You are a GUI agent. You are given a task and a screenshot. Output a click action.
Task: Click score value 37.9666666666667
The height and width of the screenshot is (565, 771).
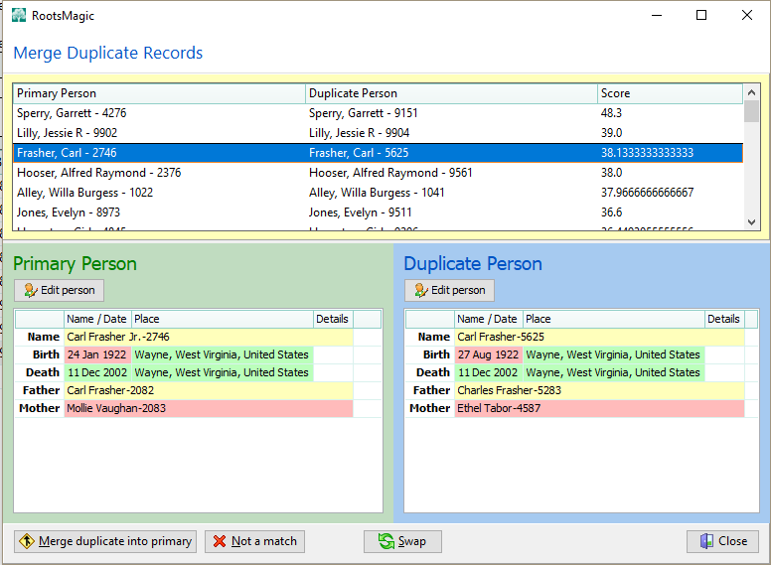click(x=647, y=193)
